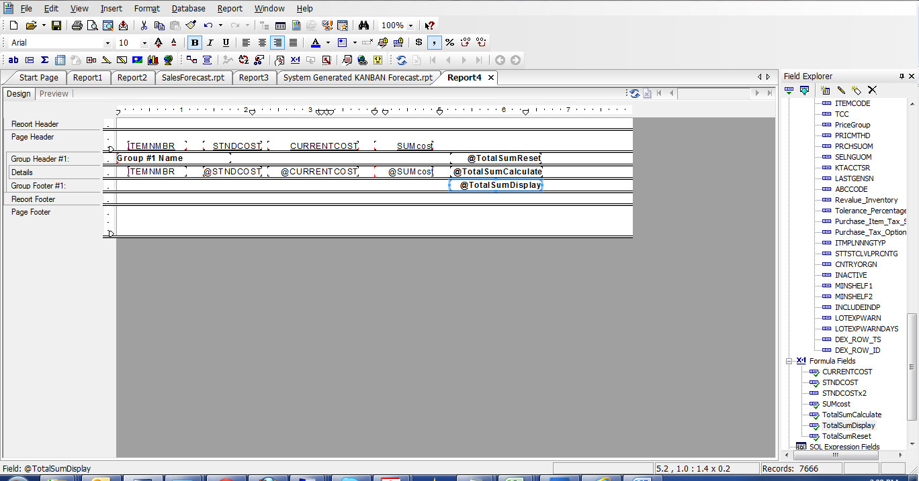Open the Print Preview tool
Screen dimensions: 919x481
click(x=92, y=25)
